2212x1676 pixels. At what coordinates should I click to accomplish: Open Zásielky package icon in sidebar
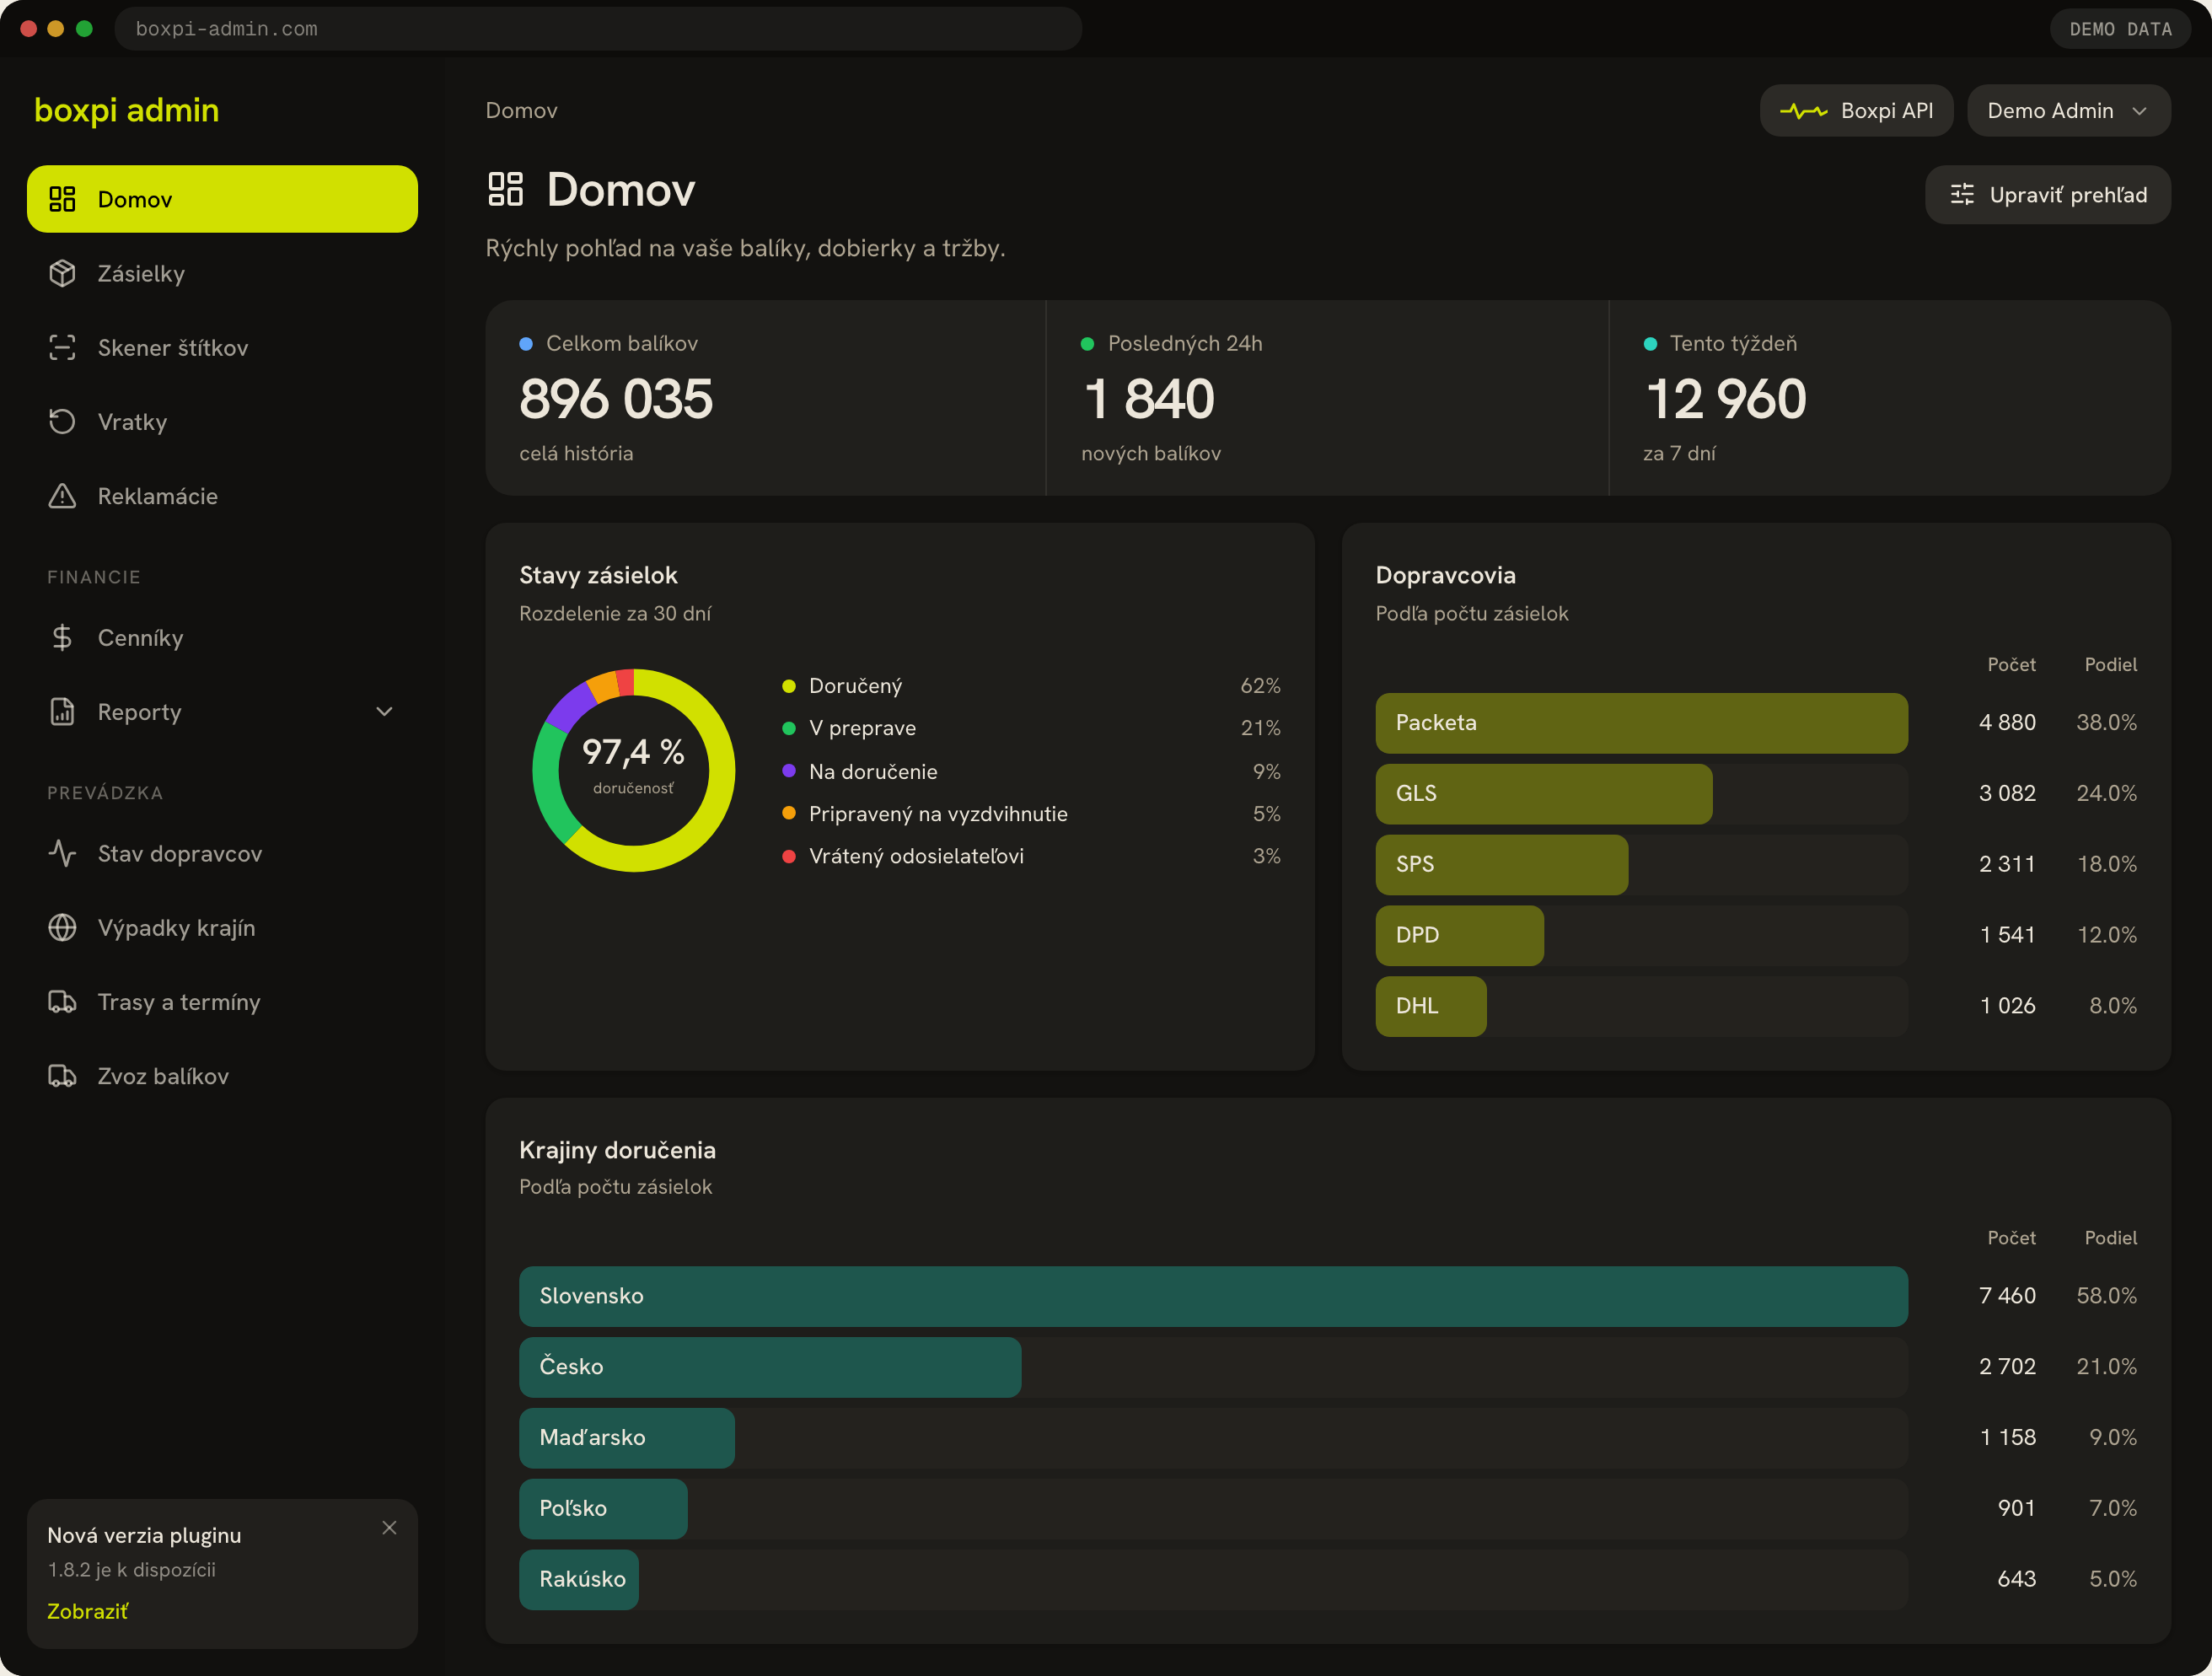(x=62, y=273)
